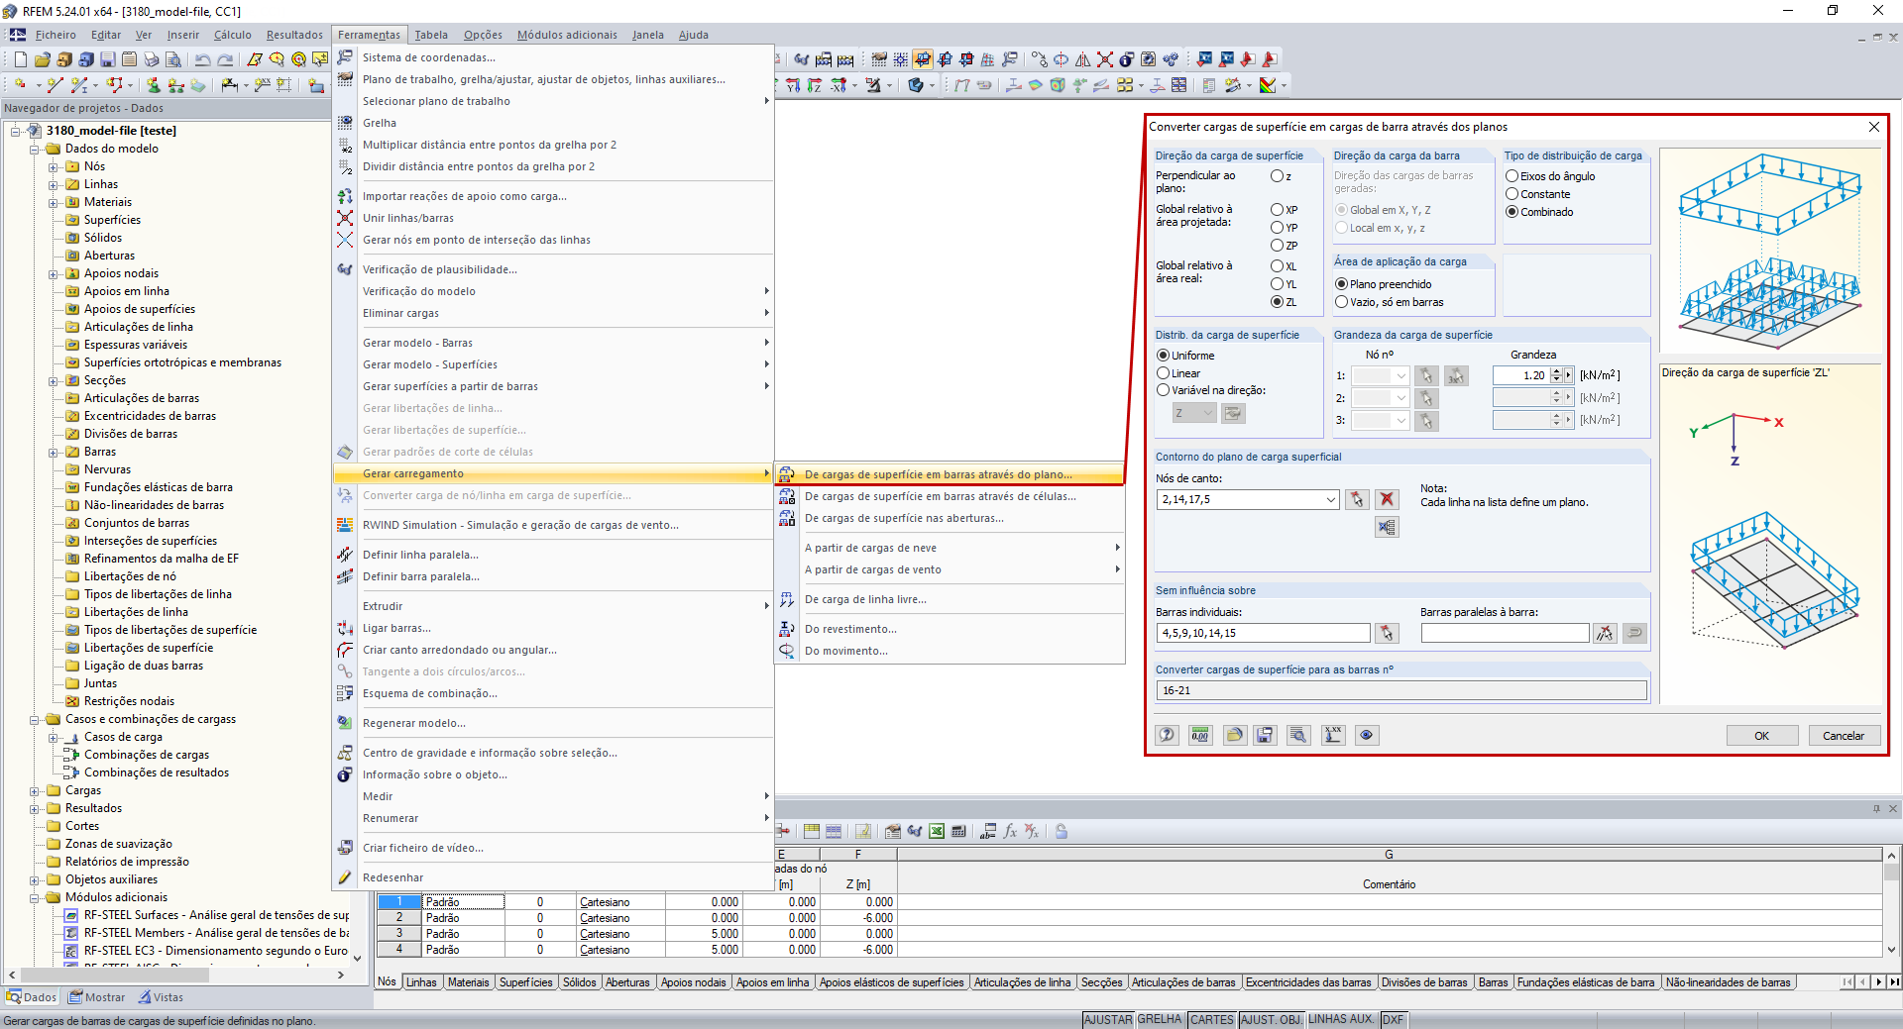The image size is (1903, 1029).
Task: Select the ZL global real area direction
Action: tap(1278, 302)
